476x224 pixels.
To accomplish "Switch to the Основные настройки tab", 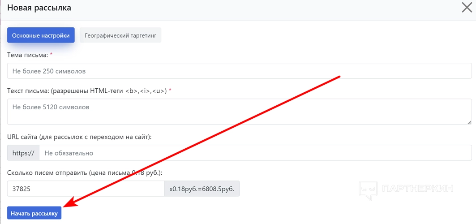I will click(x=41, y=35).
